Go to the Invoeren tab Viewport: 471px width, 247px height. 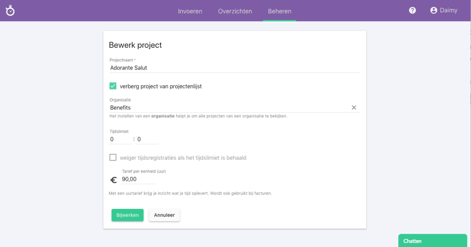pyautogui.click(x=190, y=11)
